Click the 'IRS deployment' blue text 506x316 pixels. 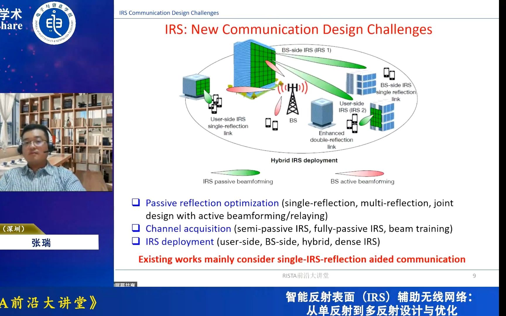point(180,242)
